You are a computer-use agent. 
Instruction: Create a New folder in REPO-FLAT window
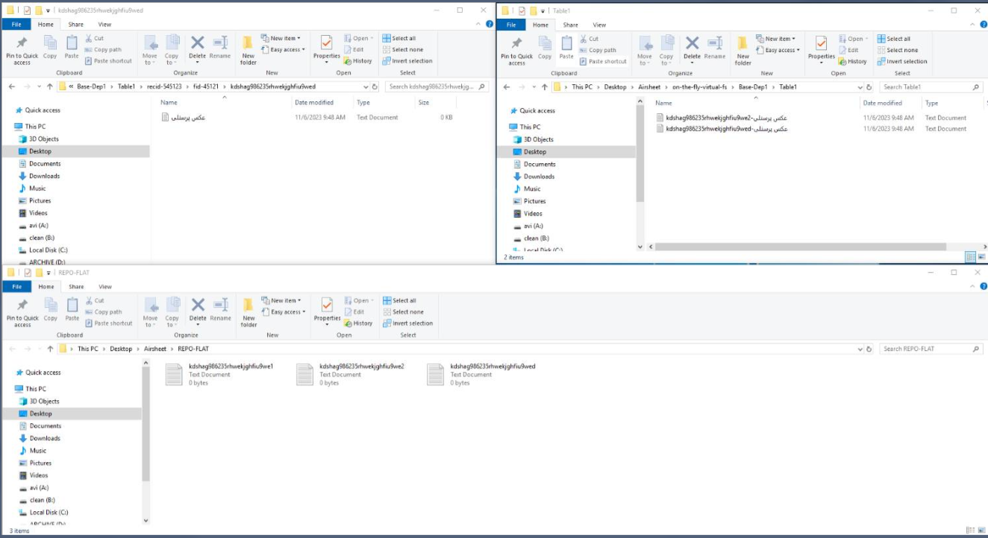click(x=248, y=312)
